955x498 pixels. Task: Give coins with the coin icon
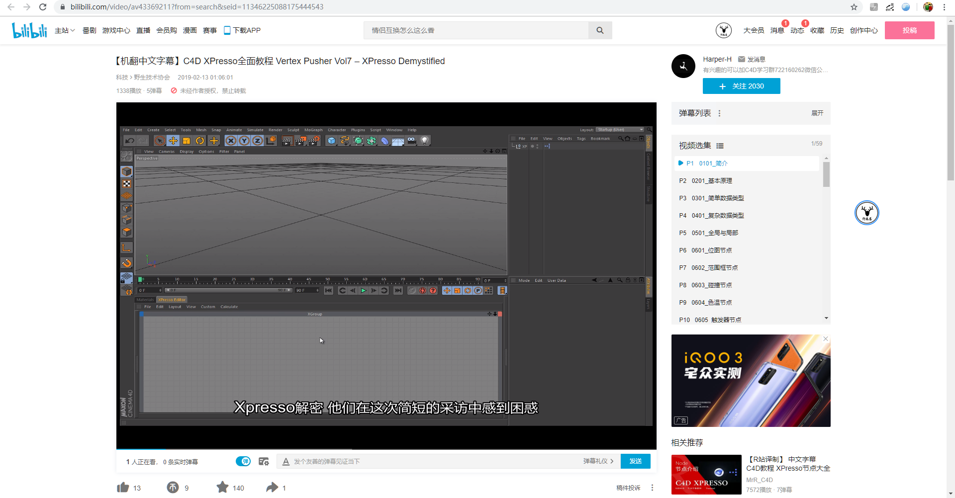click(x=173, y=488)
